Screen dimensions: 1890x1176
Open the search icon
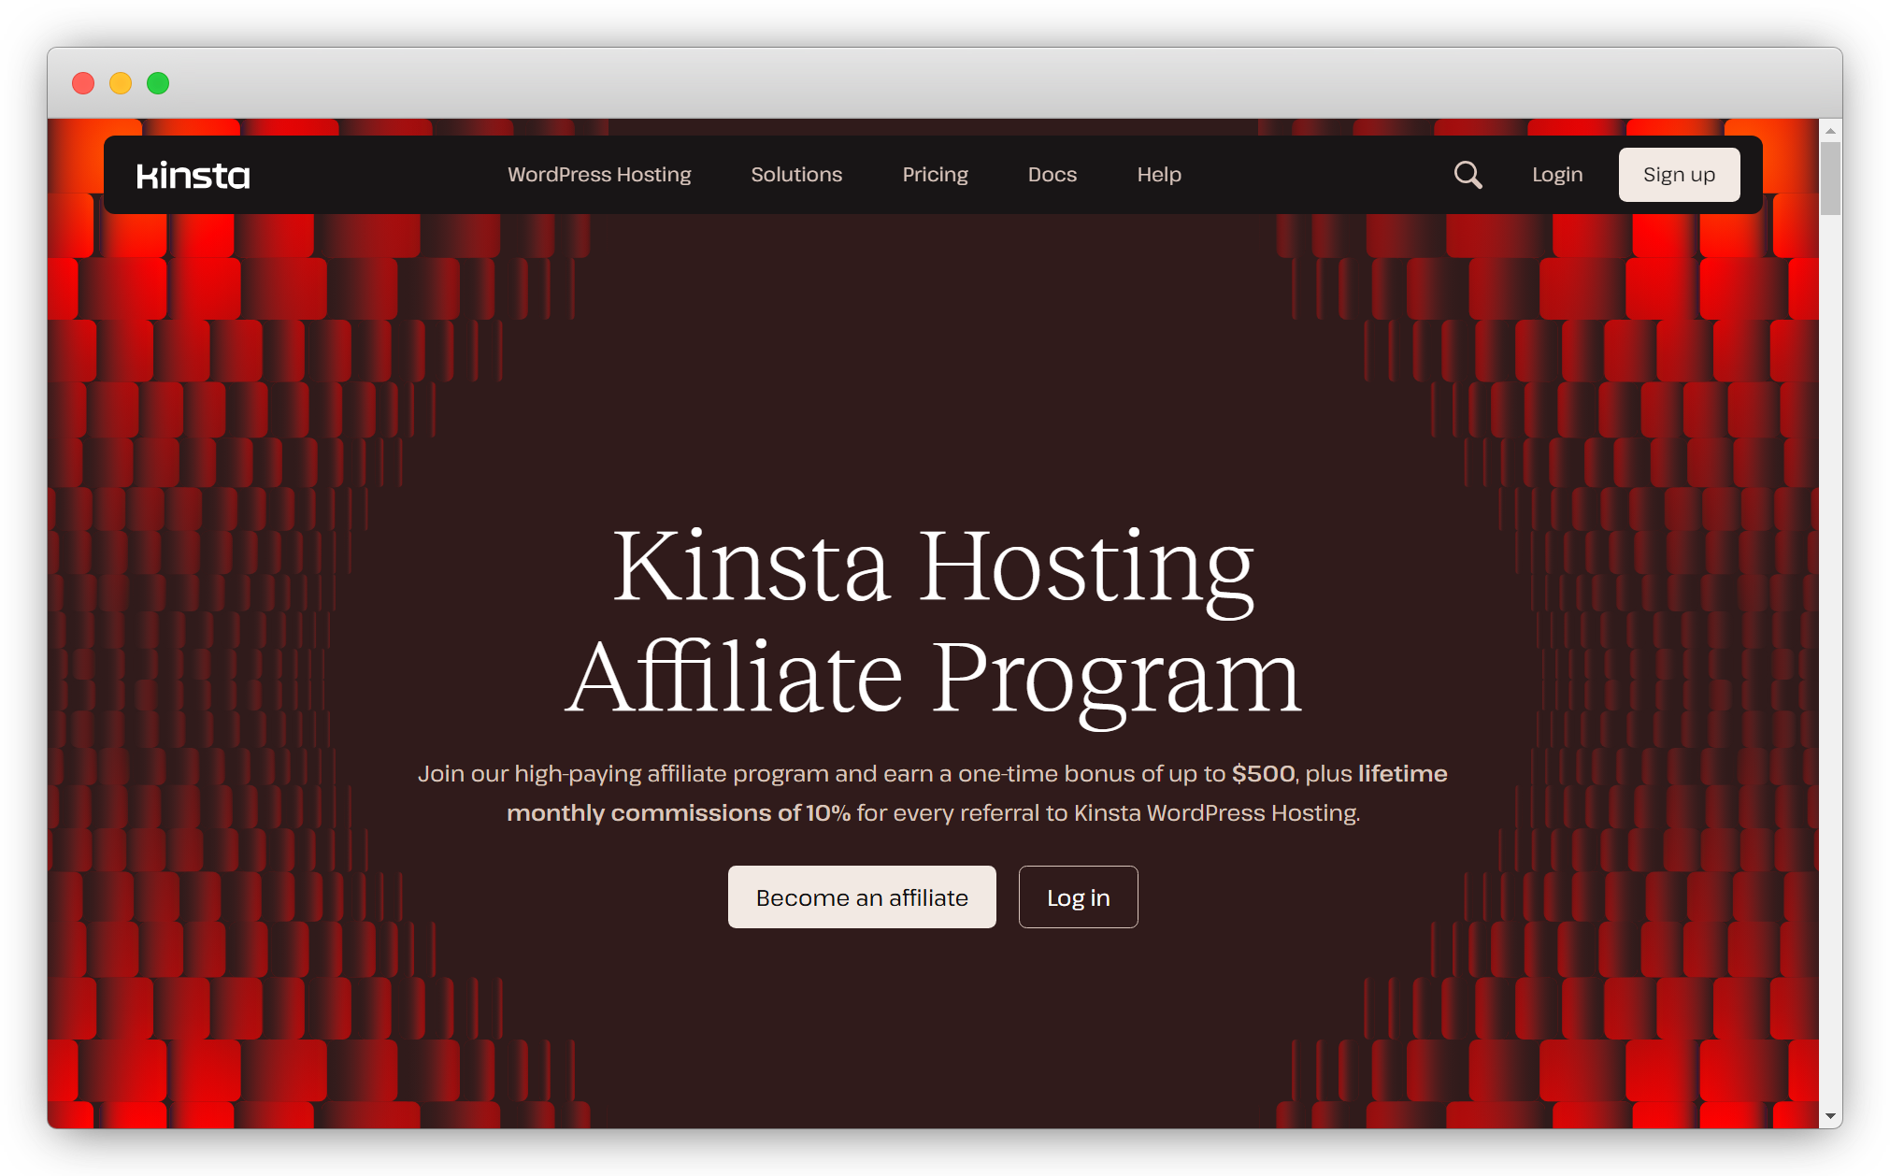[1468, 176]
